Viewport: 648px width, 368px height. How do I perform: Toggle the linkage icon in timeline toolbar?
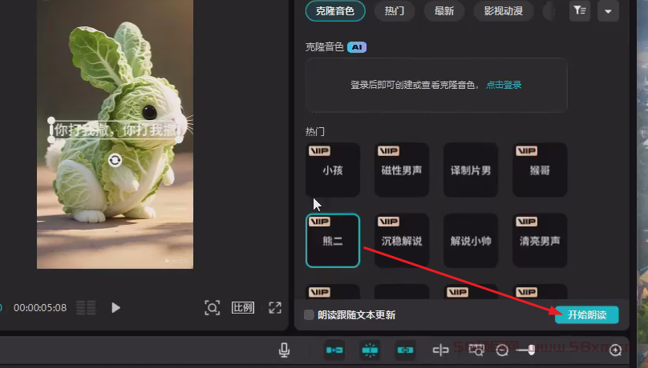coord(405,350)
